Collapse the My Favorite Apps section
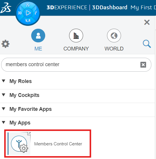 (4, 109)
